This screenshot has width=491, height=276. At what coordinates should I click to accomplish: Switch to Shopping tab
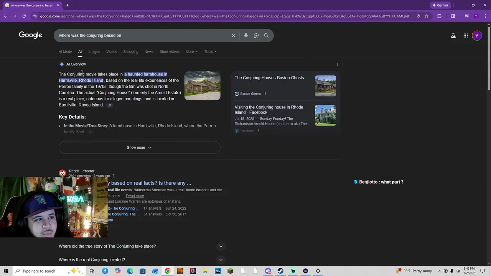point(131,52)
